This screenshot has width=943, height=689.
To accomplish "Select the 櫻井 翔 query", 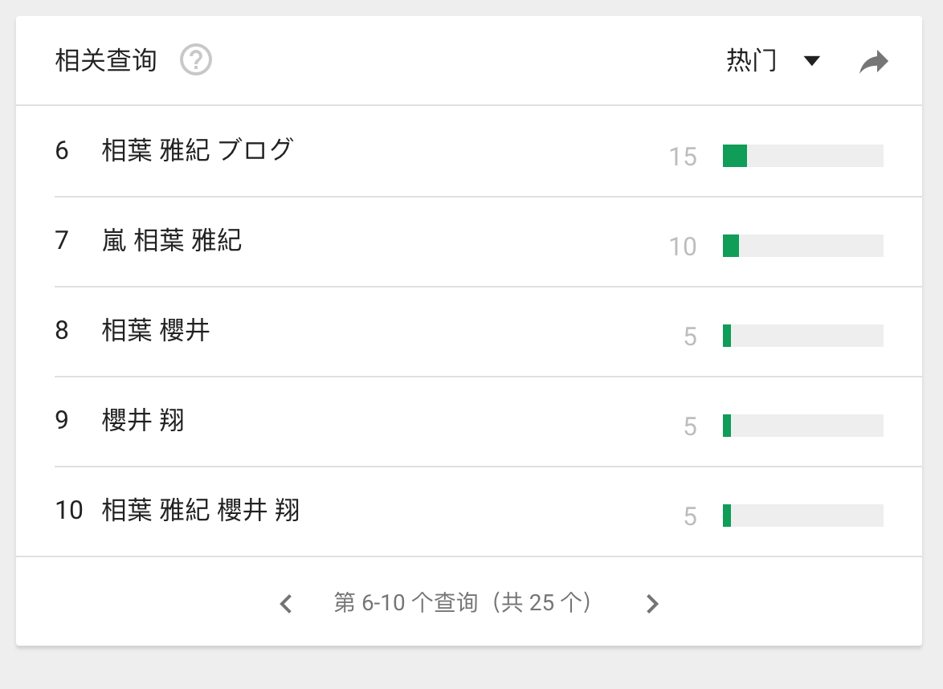I will pos(143,420).
